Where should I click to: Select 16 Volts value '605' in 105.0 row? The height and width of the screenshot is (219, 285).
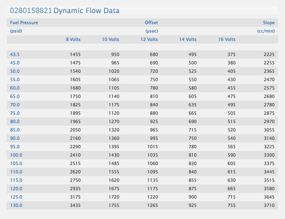(232, 163)
